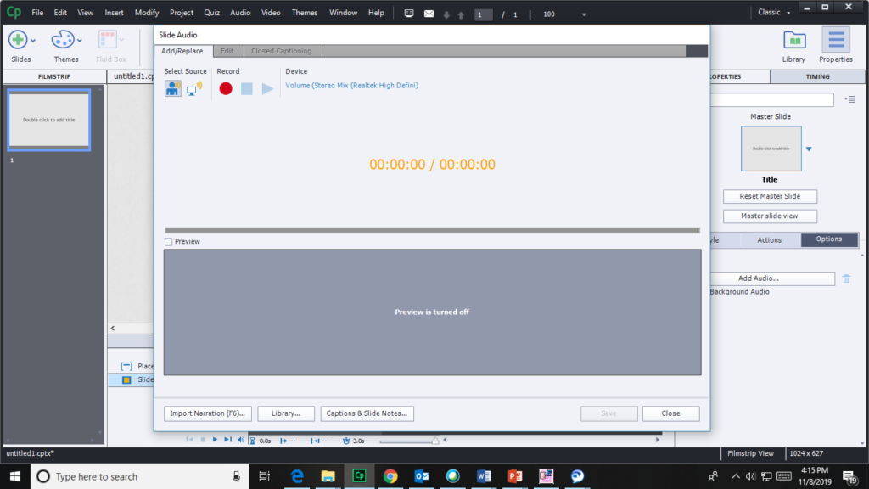Screen dimensions: 869x489
Task: Click the Stop recording square button
Action: point(247,88)
